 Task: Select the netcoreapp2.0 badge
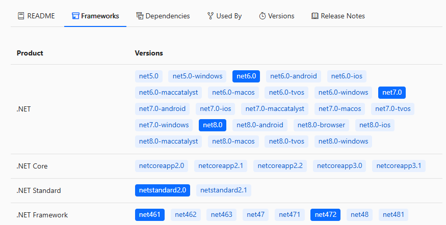pos(162,166)
